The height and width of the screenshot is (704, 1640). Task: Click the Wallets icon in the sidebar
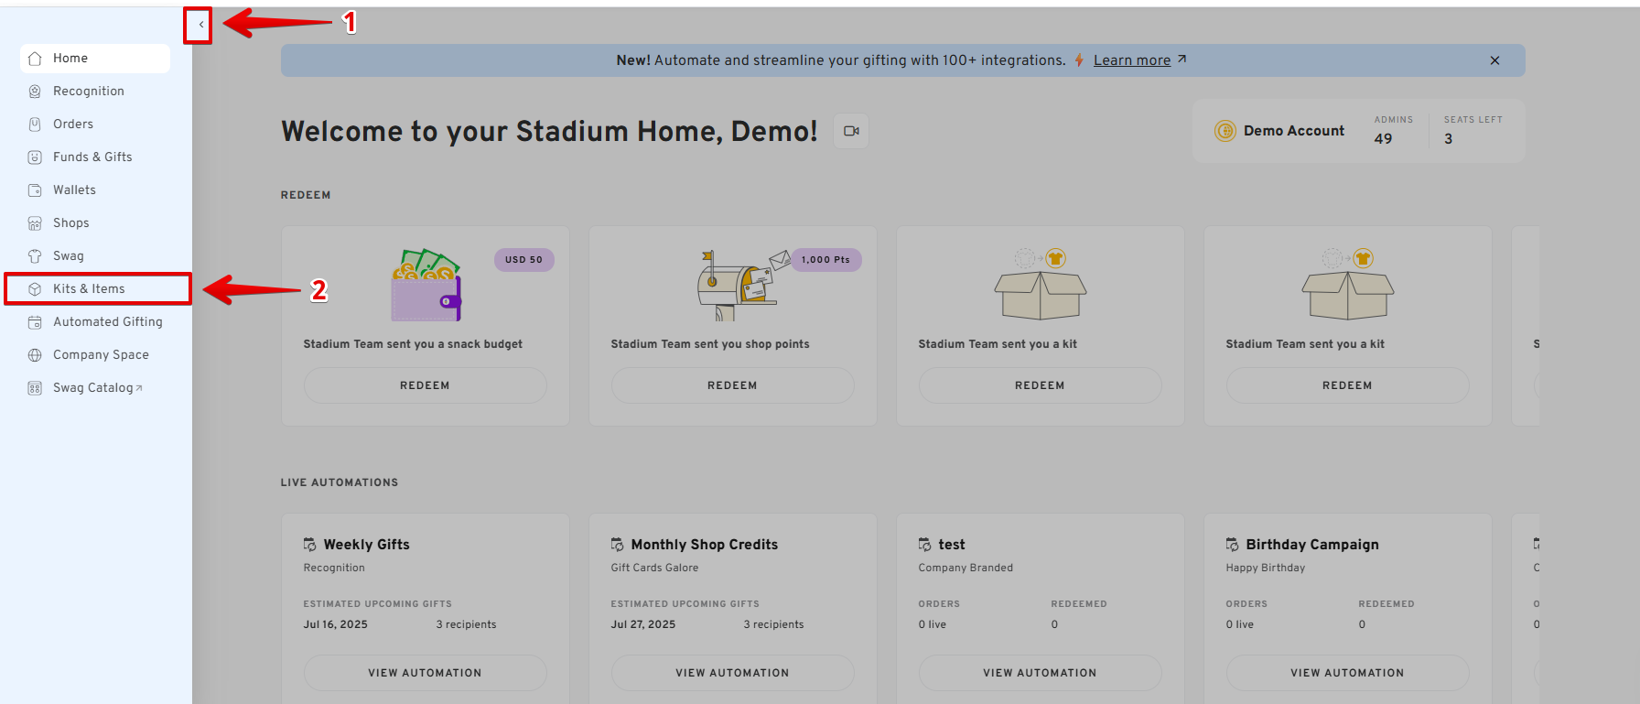[x=35, y=190]
